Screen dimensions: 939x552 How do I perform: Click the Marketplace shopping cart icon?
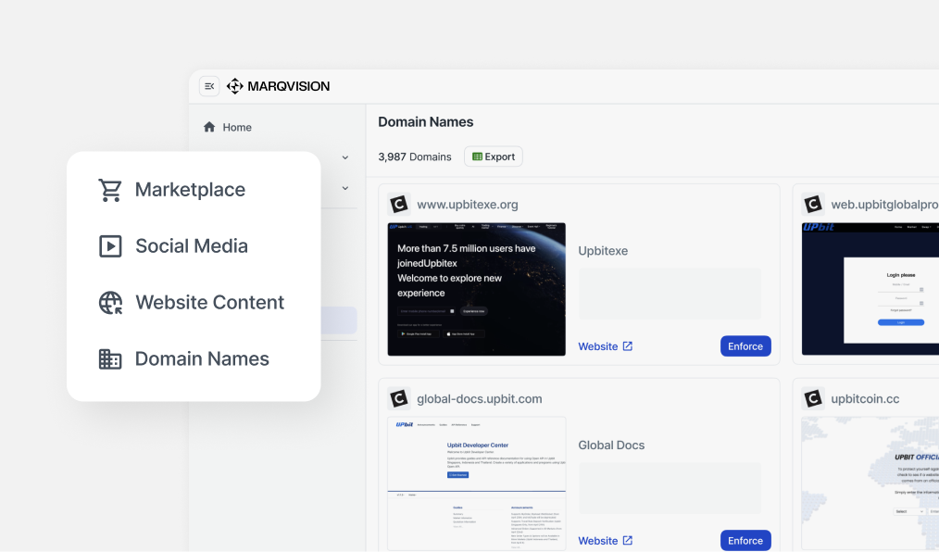(110, 189)
